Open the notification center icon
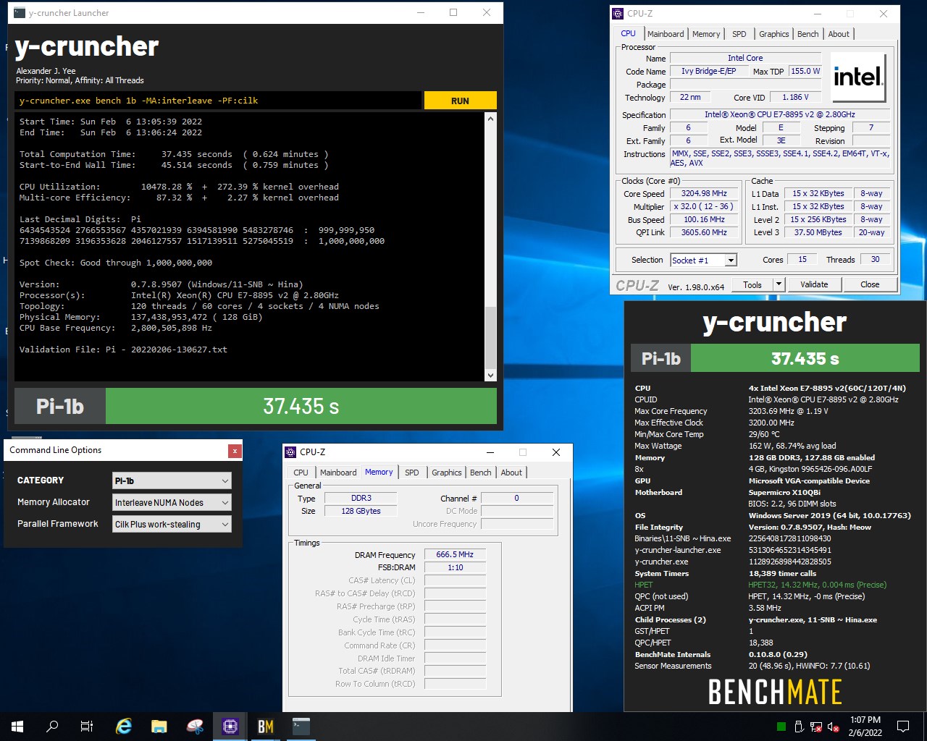This screenshot has width=927, height=741. click(903, 727)
